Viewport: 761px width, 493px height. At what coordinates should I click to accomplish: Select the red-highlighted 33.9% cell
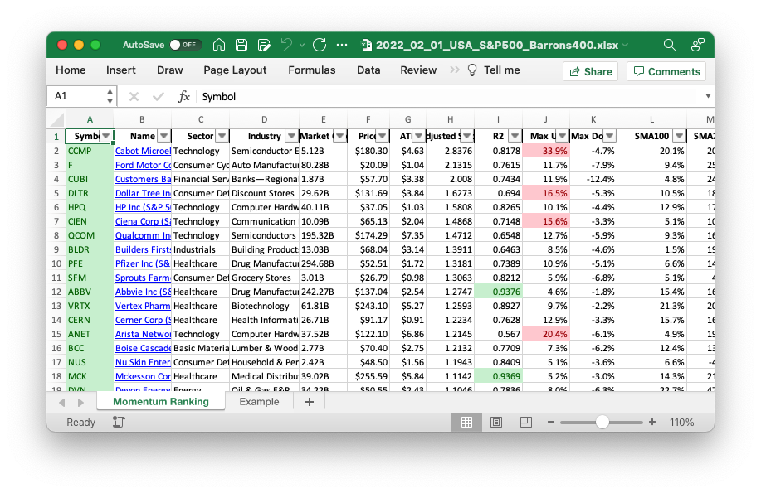[546, 152]
